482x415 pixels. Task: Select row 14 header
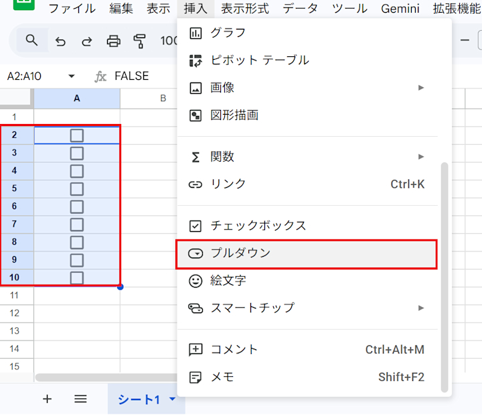pyautogui.click(x=15, y=349)
